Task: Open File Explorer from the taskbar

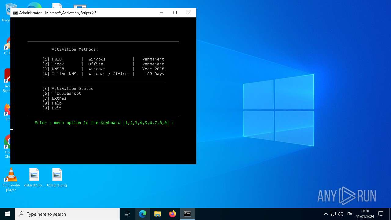Action: [x=158, y=214]
